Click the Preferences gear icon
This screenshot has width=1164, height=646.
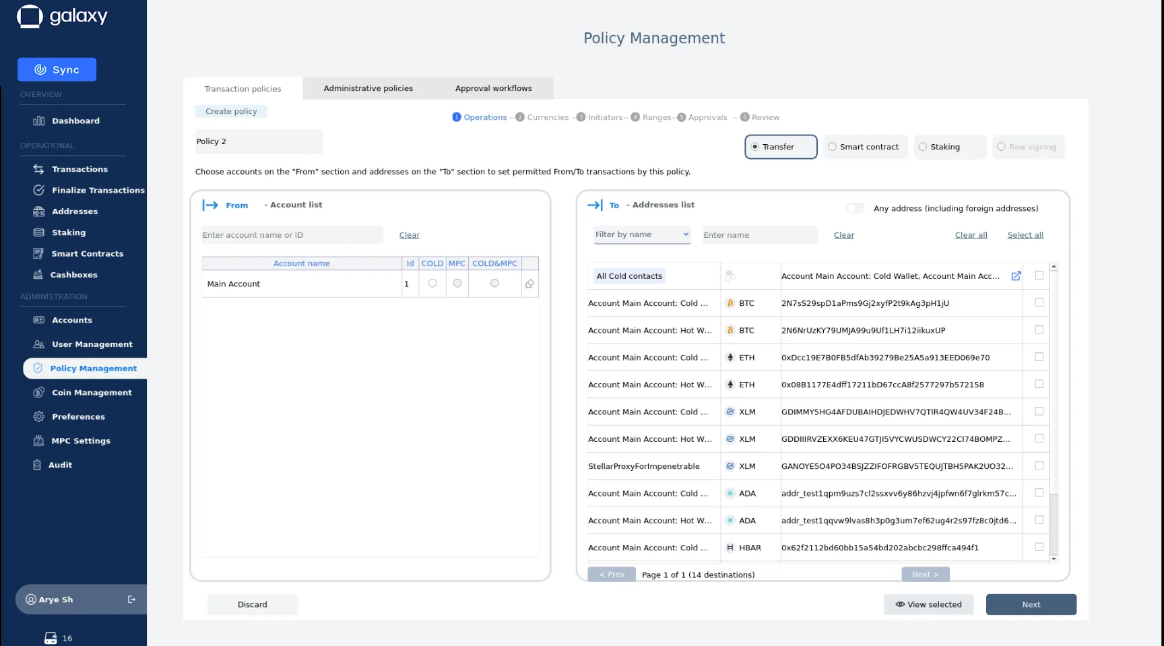point(39,417)
